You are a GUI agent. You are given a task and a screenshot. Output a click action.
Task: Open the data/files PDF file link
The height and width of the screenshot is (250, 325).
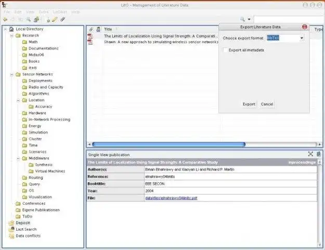[171, 198]
